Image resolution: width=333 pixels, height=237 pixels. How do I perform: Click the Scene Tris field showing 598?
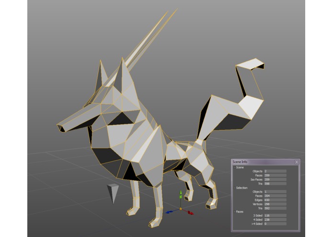tap(275, 184)
